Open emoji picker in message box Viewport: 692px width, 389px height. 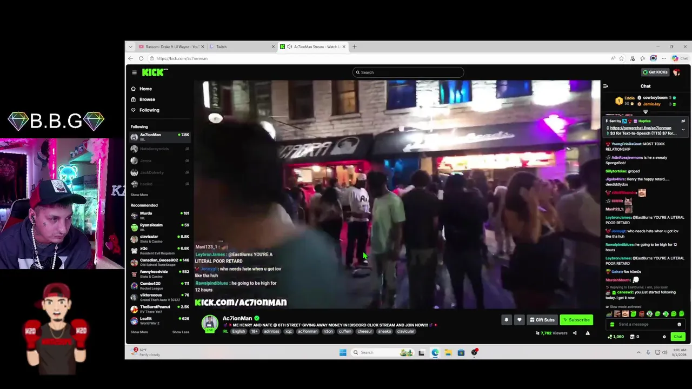679,324
